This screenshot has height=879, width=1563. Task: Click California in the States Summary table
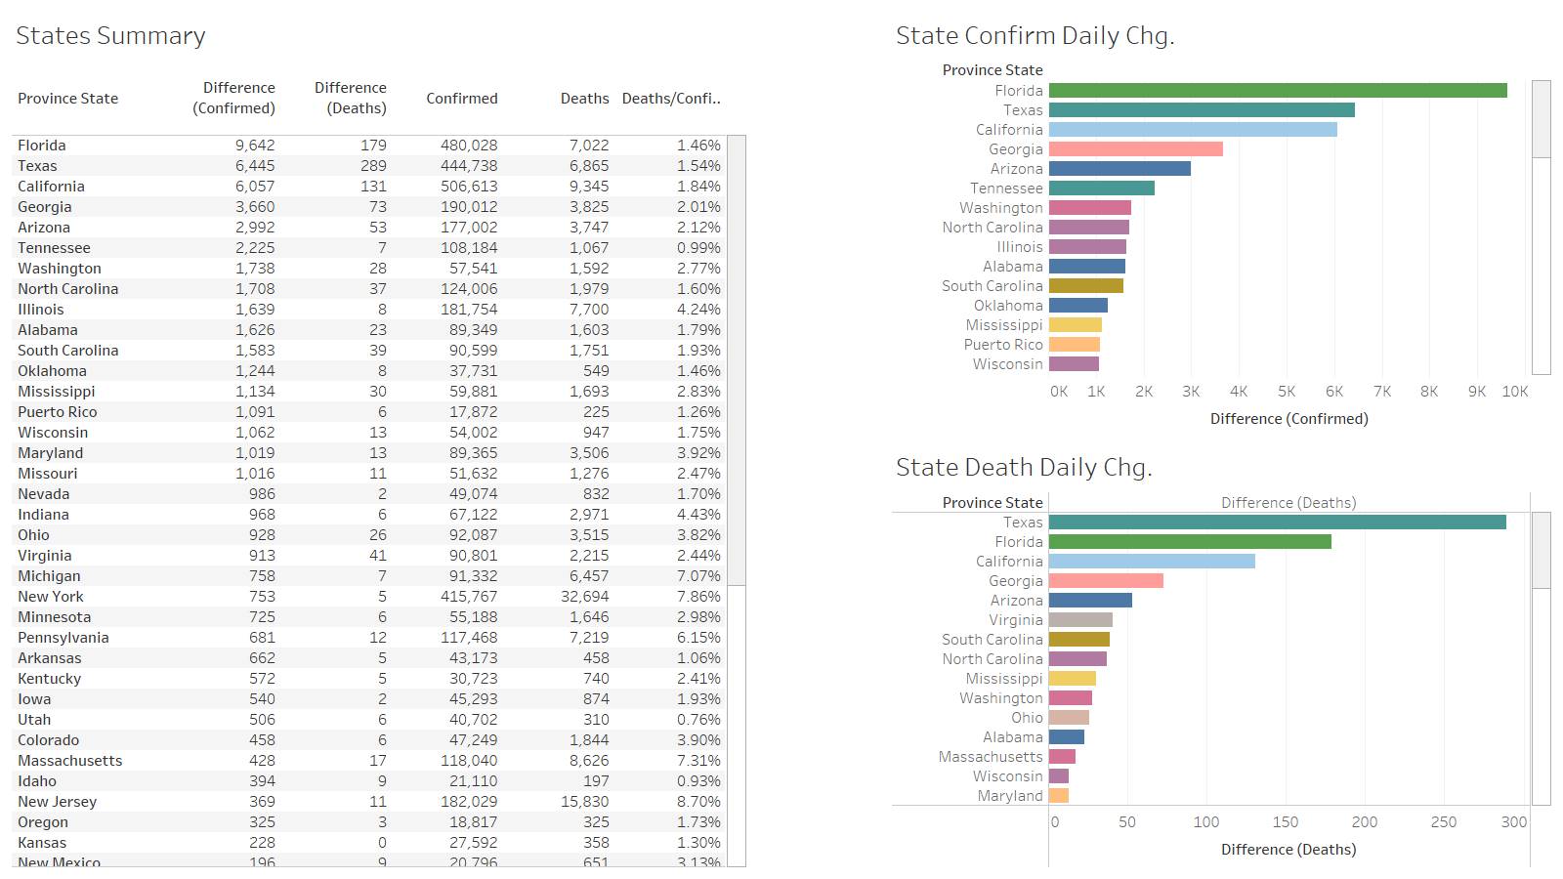pyautogui.click(x=51, y=187)
